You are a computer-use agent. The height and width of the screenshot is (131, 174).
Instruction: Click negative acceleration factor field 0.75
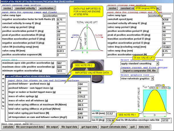tap(61, 20)
